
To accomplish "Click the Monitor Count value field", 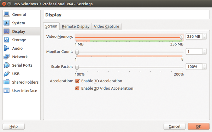I will pyautogui.click(x=194, y=52).
